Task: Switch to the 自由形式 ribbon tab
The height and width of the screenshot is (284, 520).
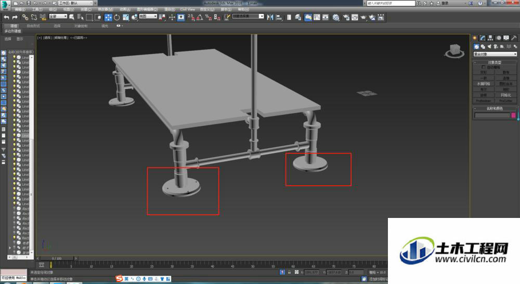Action: tap(33, 25)
